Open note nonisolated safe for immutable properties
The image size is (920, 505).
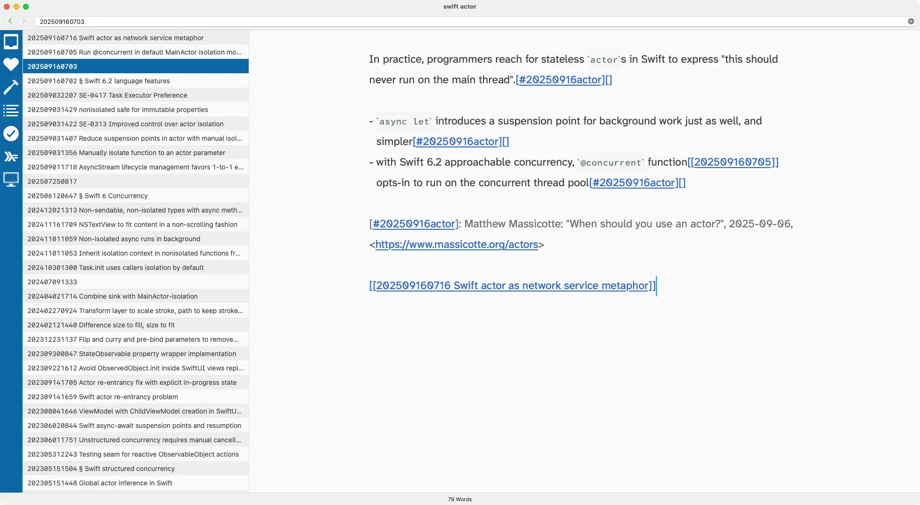pos(136,110)
